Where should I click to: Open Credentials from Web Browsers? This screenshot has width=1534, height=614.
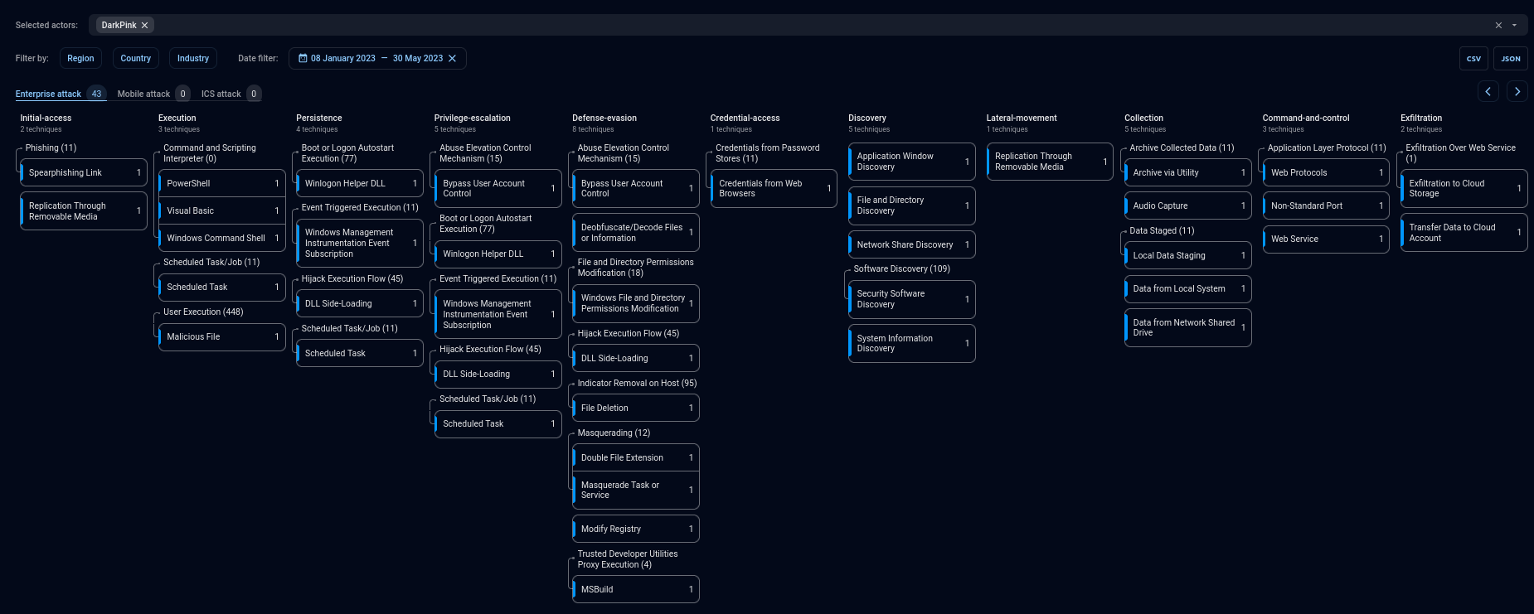click(x=774, y=188)
